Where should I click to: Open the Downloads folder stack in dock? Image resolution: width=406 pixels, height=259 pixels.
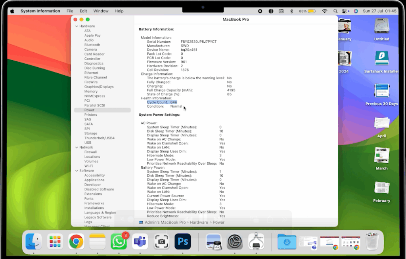[287, 241]
